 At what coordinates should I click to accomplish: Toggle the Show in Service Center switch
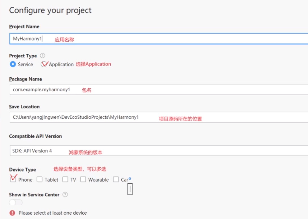pos(16,202)
